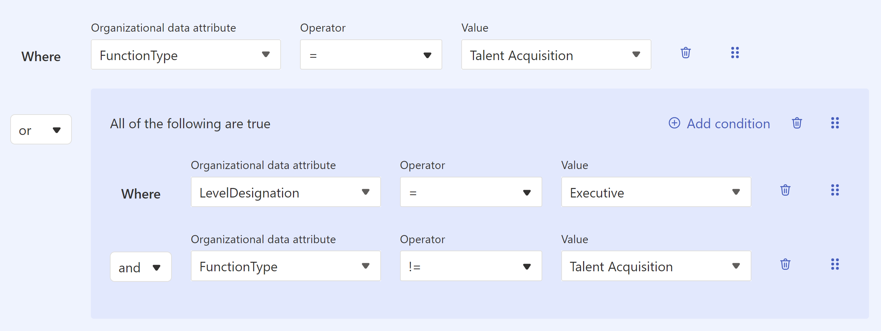
Task: Delete the top FunctionType condition row
Action: coord(685,53)
